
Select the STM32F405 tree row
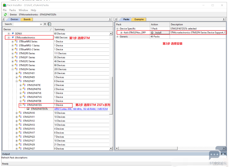(x=56, y=77)
